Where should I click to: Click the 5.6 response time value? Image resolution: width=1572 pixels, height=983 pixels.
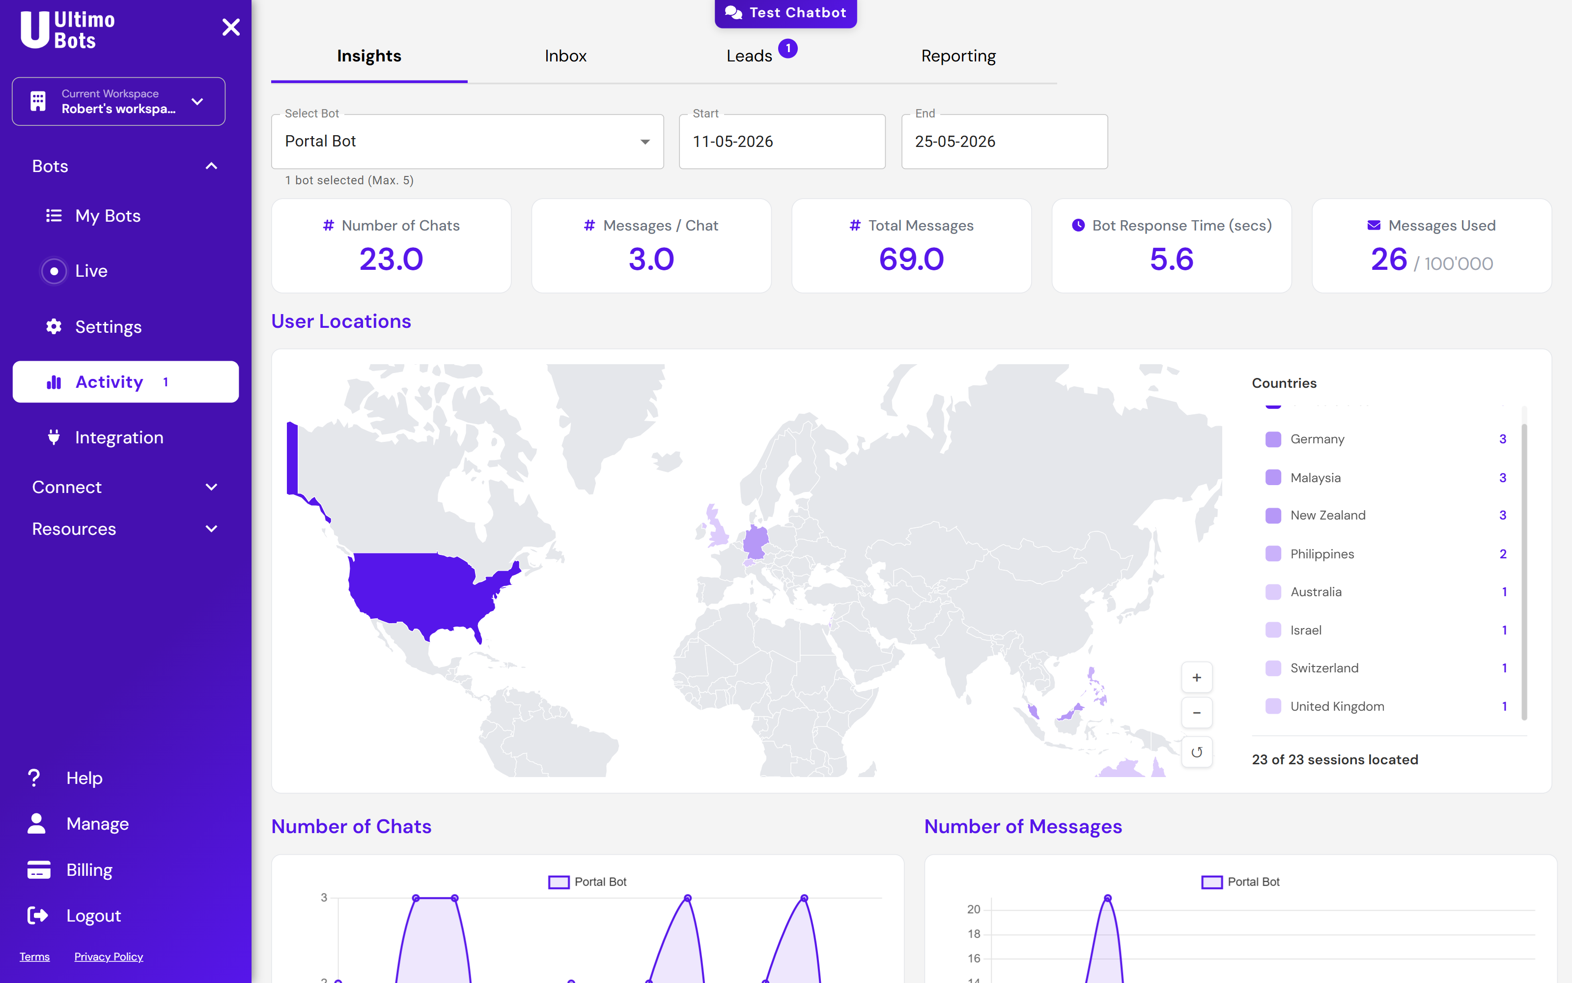1171,260
